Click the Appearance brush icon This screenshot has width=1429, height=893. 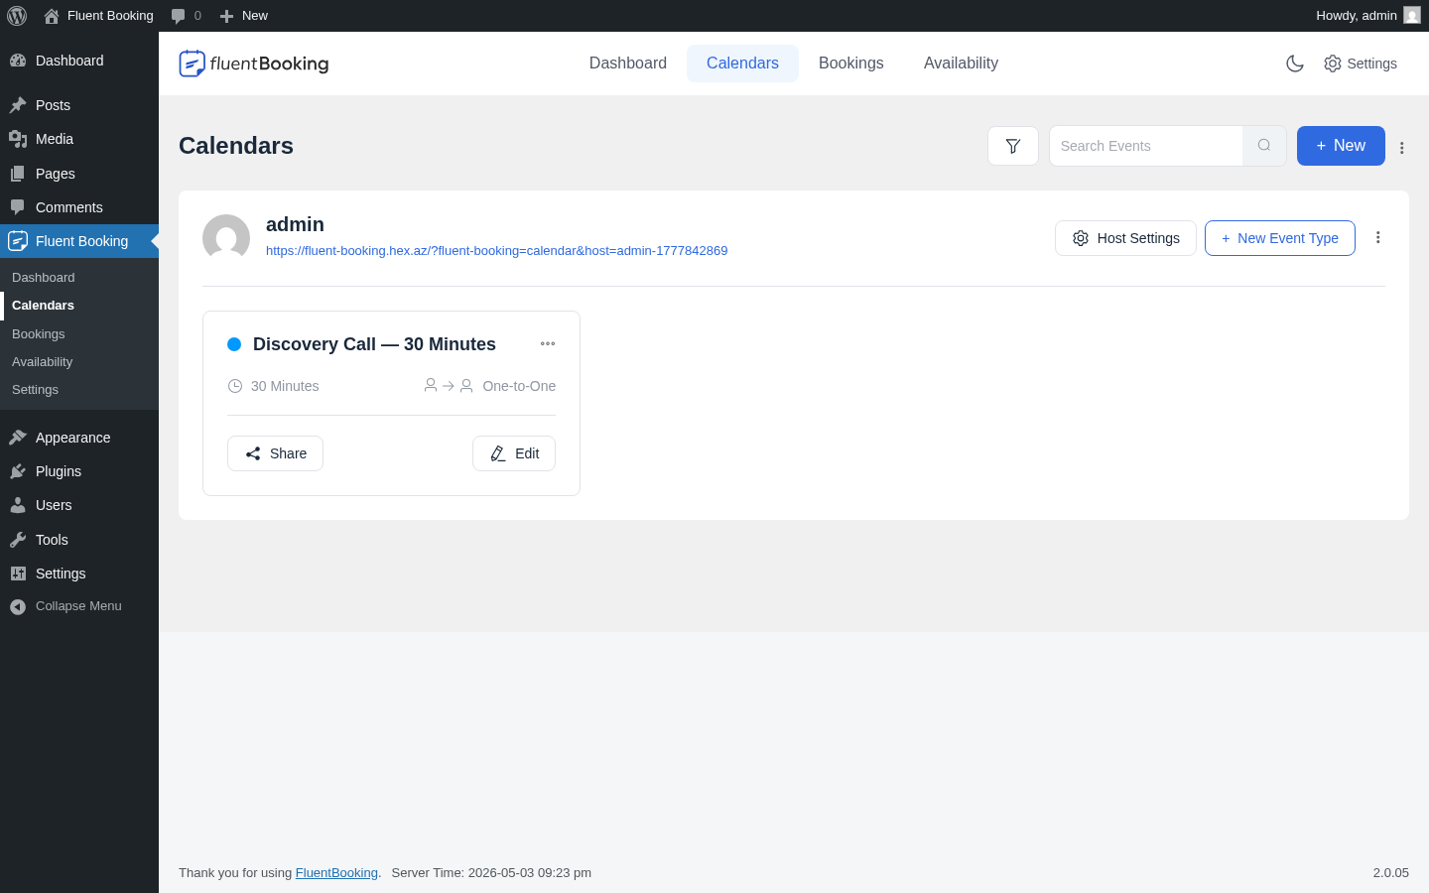point(18,438)
